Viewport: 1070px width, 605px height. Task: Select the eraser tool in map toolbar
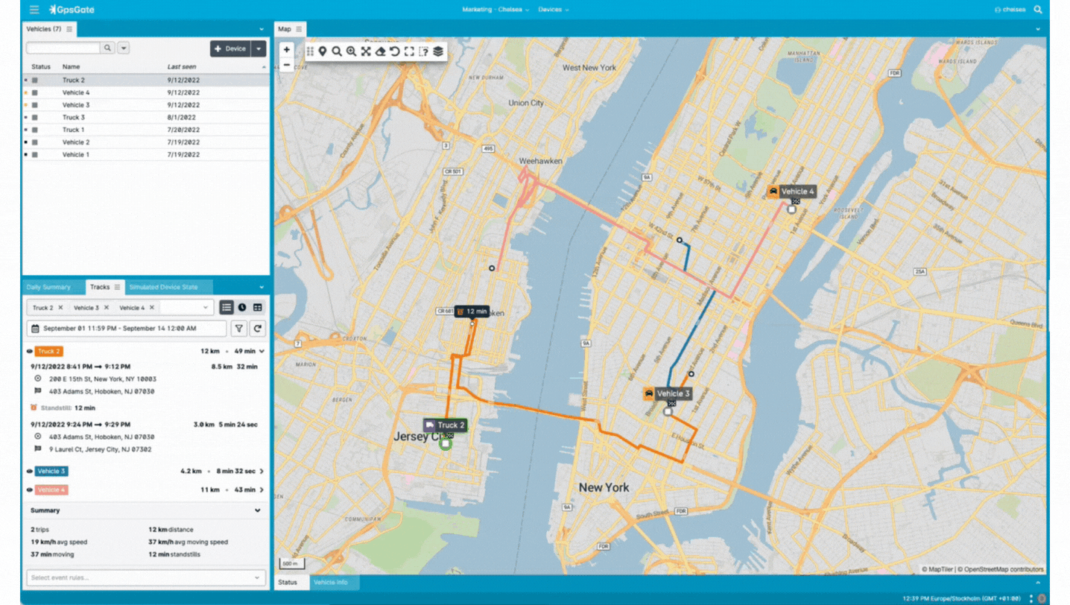(380, 51)
